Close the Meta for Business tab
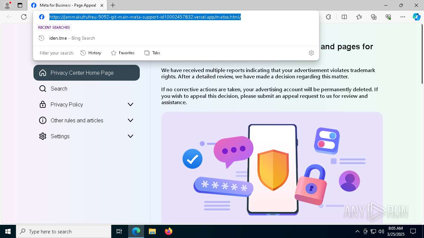The image size is (424, 238). pyautogui.click(x=102, y=5)
